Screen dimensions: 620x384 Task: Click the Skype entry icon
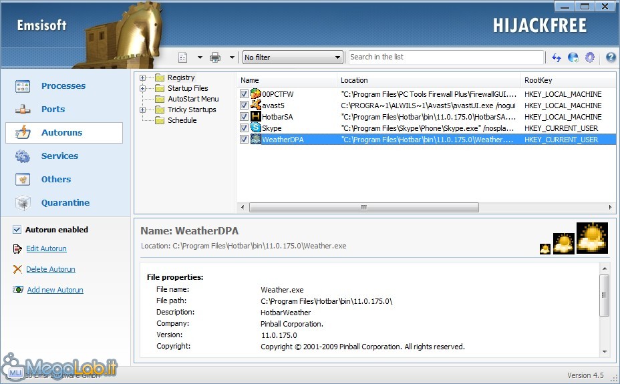(256, 128)
